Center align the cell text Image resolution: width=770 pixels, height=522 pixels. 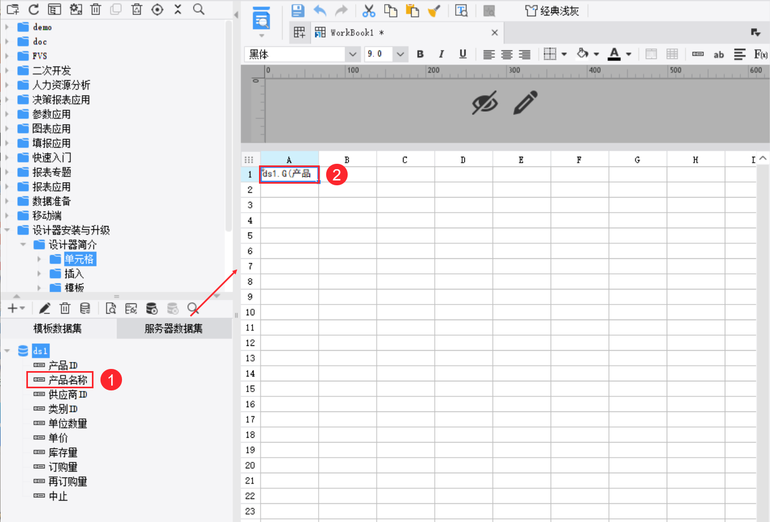pyautogui.click(x=507, y=54)
